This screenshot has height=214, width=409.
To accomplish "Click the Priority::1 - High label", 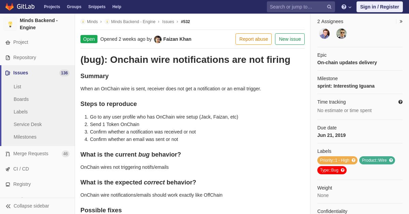I will [x=334, y=160].
